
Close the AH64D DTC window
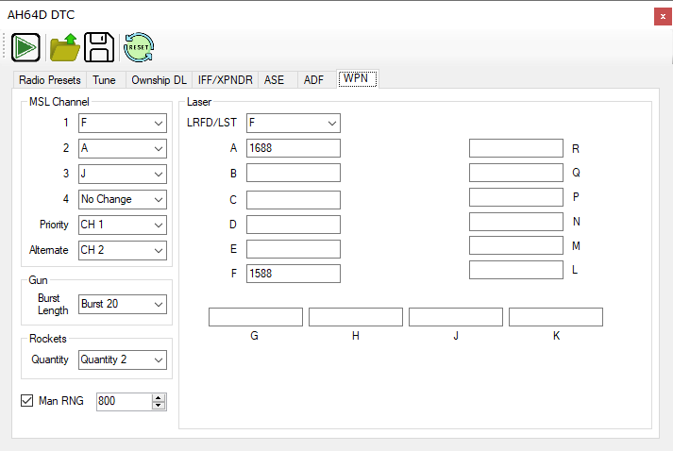click(x=663, y=17)
